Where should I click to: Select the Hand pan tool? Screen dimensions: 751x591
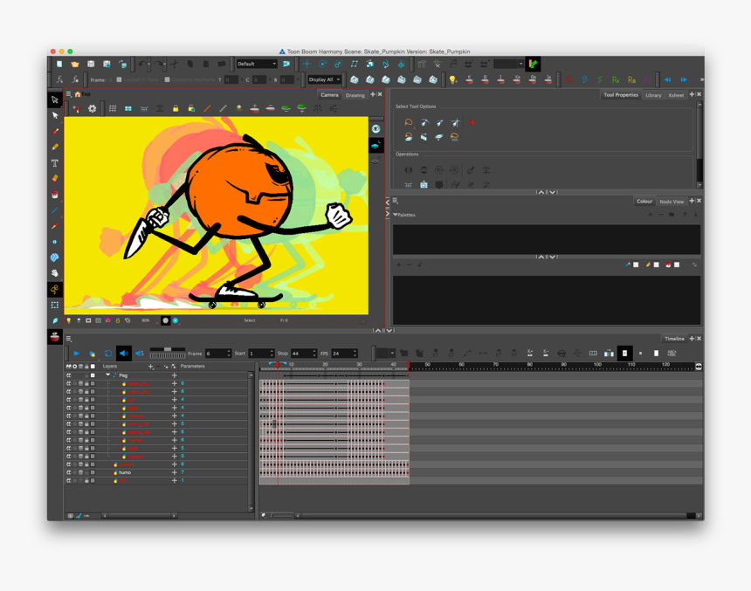click(x=55, y=273)
